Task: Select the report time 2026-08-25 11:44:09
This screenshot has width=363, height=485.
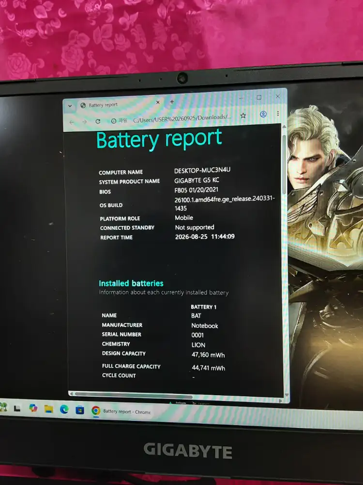Action: (x=205, y=237)
